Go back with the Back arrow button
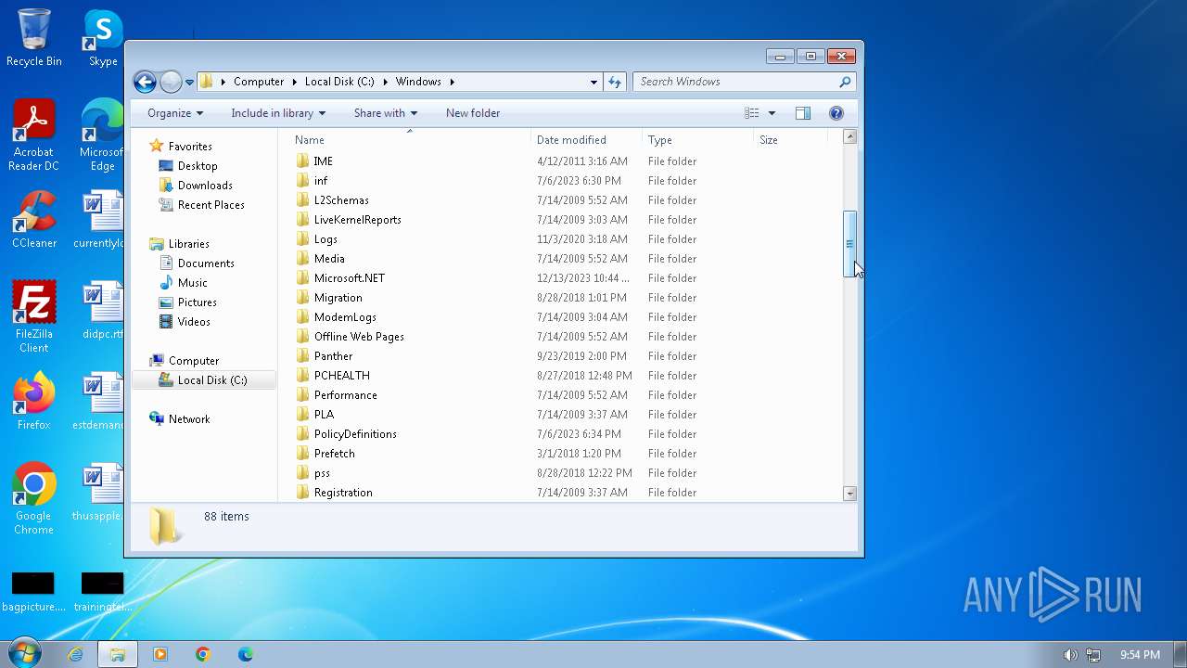This screenshot has width=1187, height=668. coord(145,82)
